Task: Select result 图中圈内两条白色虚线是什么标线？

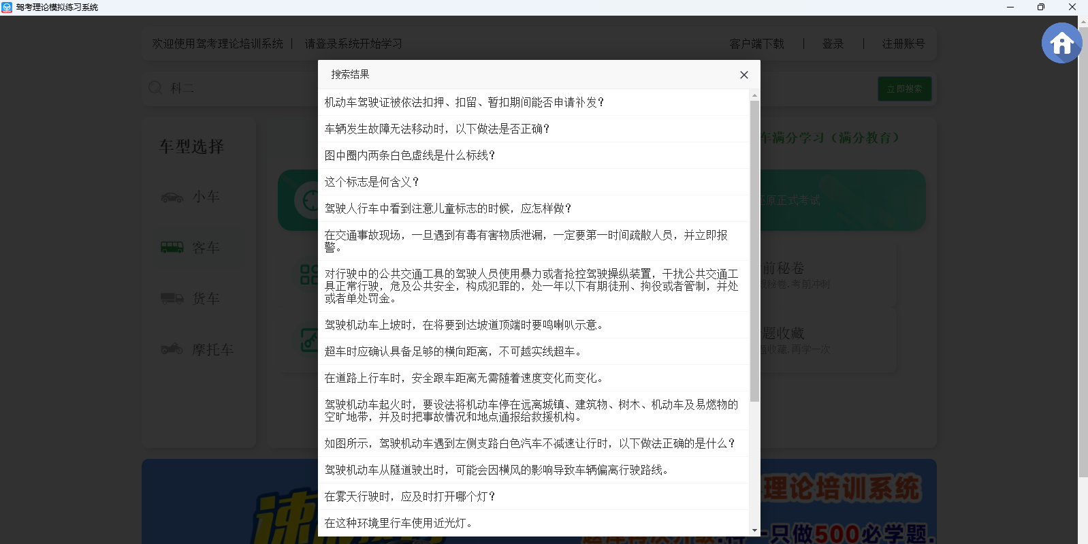Action: click(x=410, y=155)
